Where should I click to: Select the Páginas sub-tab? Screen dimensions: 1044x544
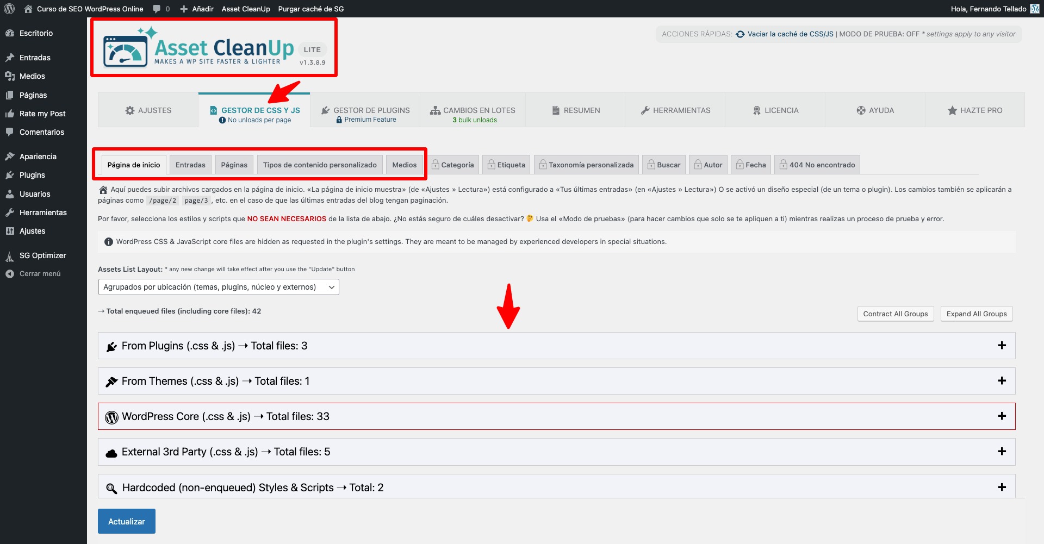pyautogui.click(x=234, y=165)
